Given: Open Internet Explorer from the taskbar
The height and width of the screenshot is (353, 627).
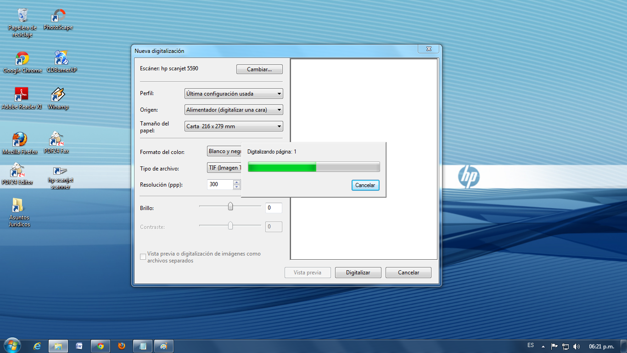Looking at the screenshot, I should click(x=37, y=346).
